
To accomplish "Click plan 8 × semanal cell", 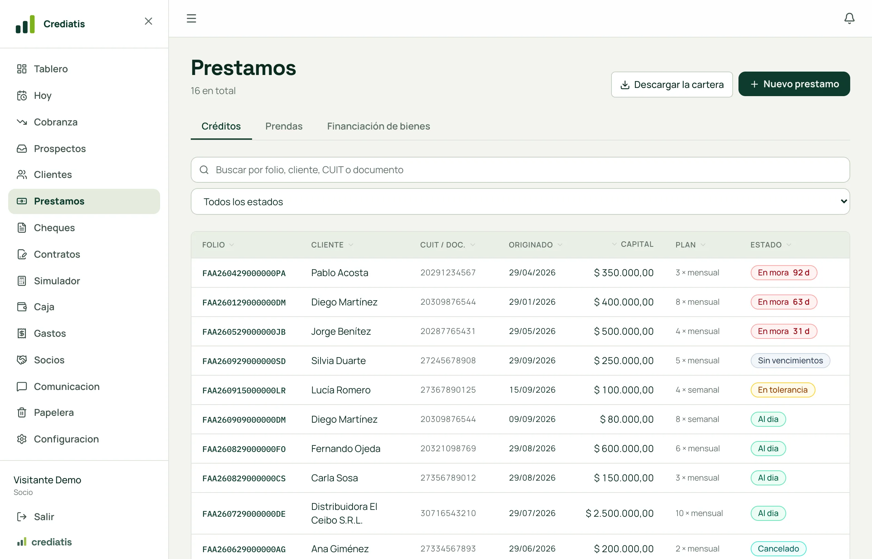I will [697, 419].
